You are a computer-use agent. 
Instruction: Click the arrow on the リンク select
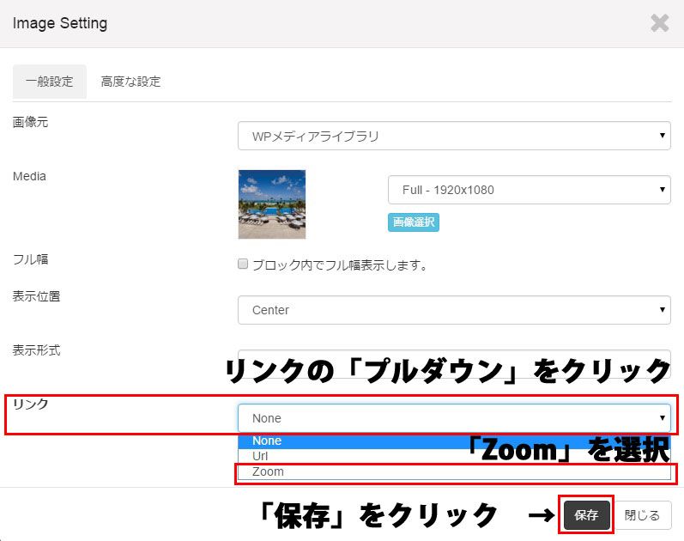pos(663,418)
